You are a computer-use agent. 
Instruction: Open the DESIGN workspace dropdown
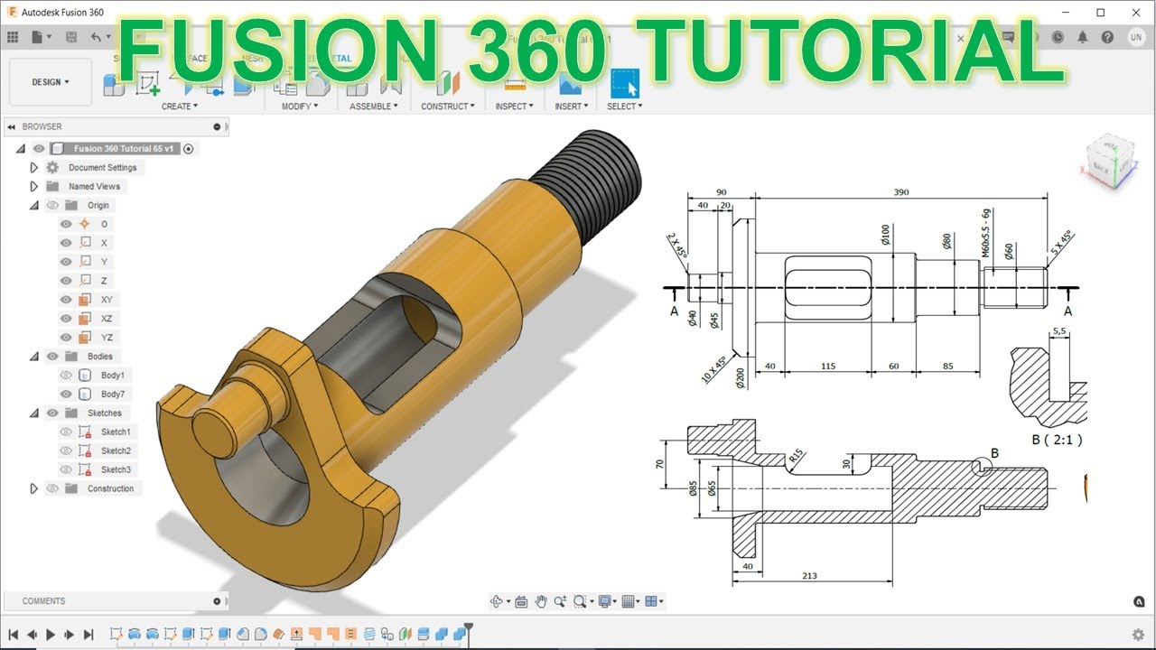point(51,82)
